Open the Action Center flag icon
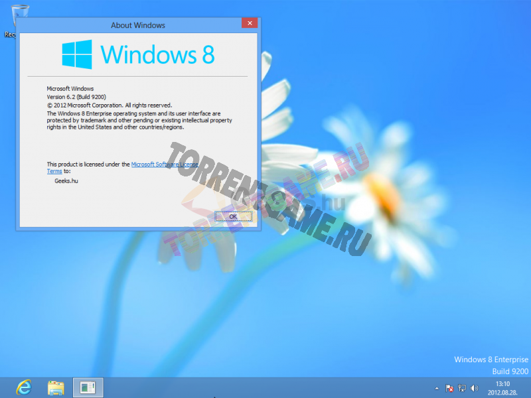This screenshot has width=531, height=398. [450, 388]
